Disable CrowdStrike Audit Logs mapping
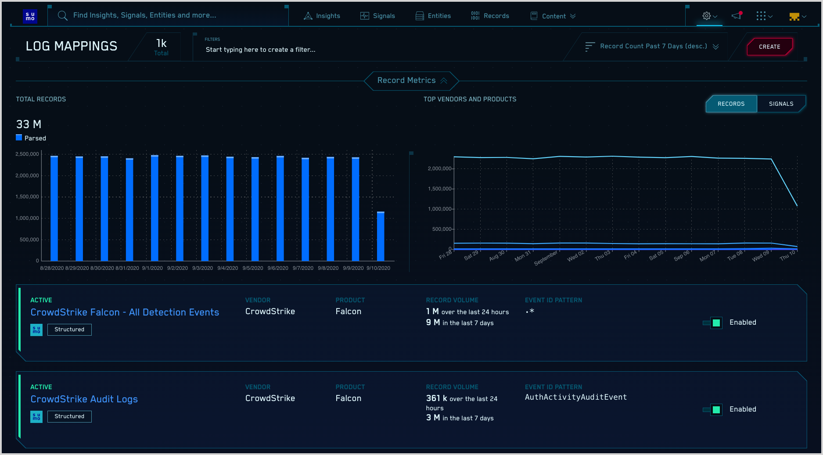Image resolution: width=823 pixels, height=455 pixels. coord(715,410)
